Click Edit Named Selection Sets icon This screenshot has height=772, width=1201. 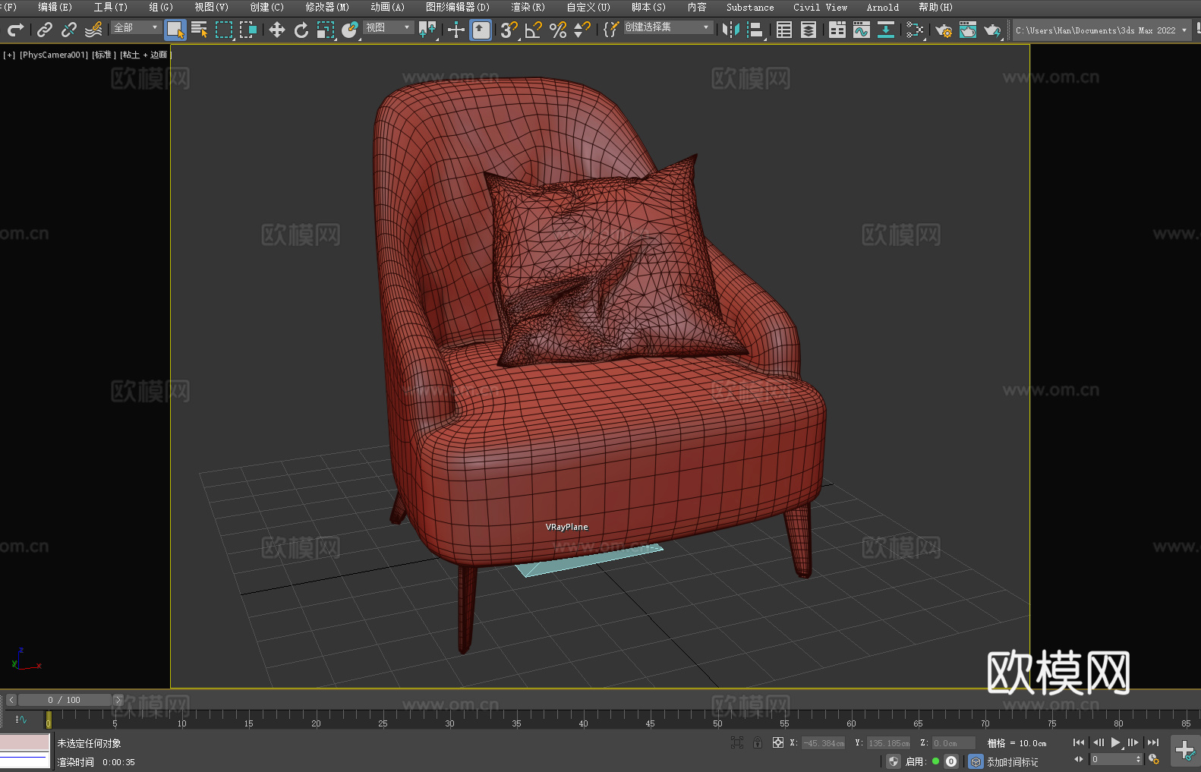click(611, 30)
